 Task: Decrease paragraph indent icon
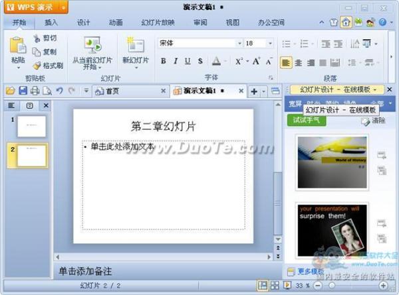point(325,44)
